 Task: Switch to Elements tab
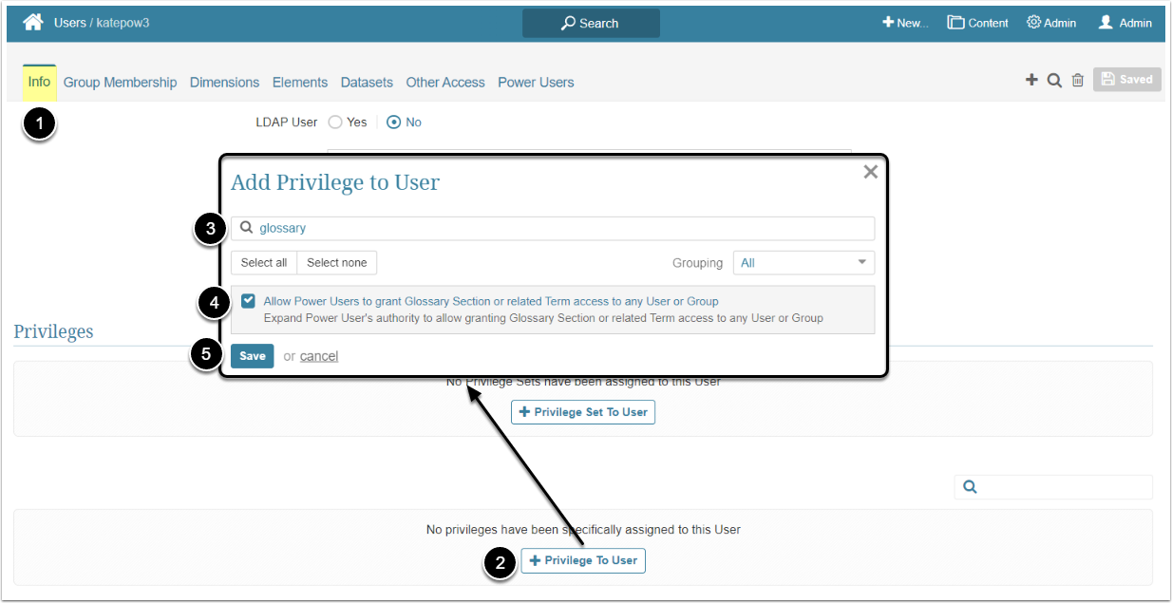tap(300, 83)
